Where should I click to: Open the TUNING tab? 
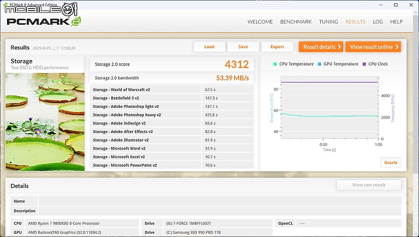328,22
